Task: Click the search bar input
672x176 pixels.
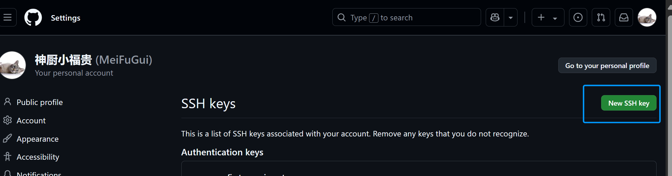Action: click(406, 17)
